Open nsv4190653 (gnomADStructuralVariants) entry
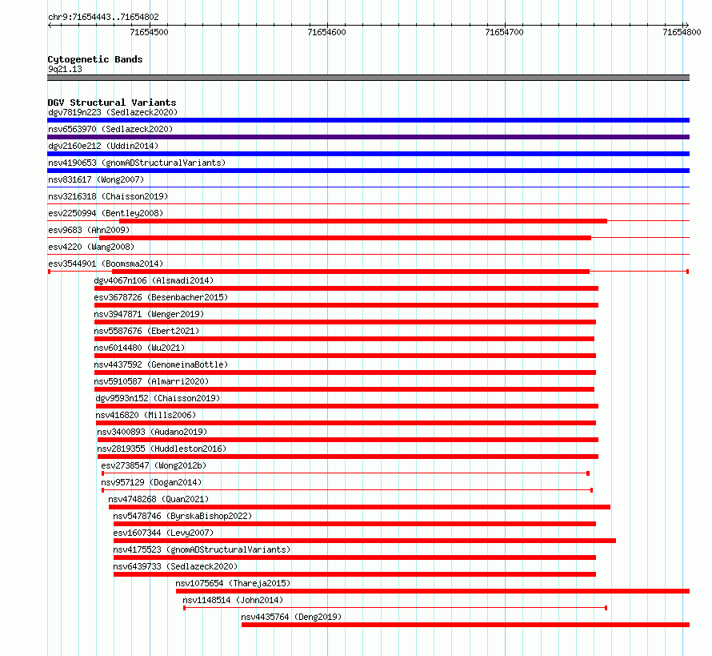This screenshot has height=656, width=712. point(137,163)
